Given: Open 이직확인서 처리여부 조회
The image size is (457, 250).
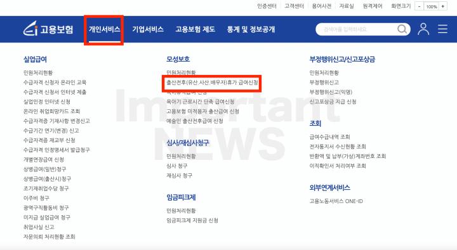Looking at the screenshot, I should pos(338,166).
